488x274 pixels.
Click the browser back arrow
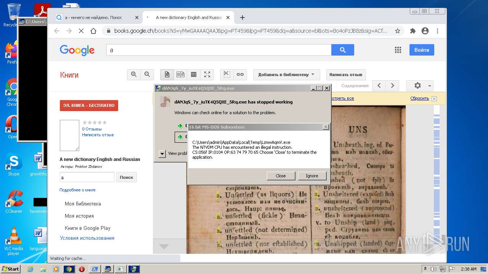[x=57, y=31]
